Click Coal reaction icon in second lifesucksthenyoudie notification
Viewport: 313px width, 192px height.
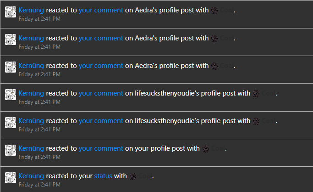tap(257, 121)
